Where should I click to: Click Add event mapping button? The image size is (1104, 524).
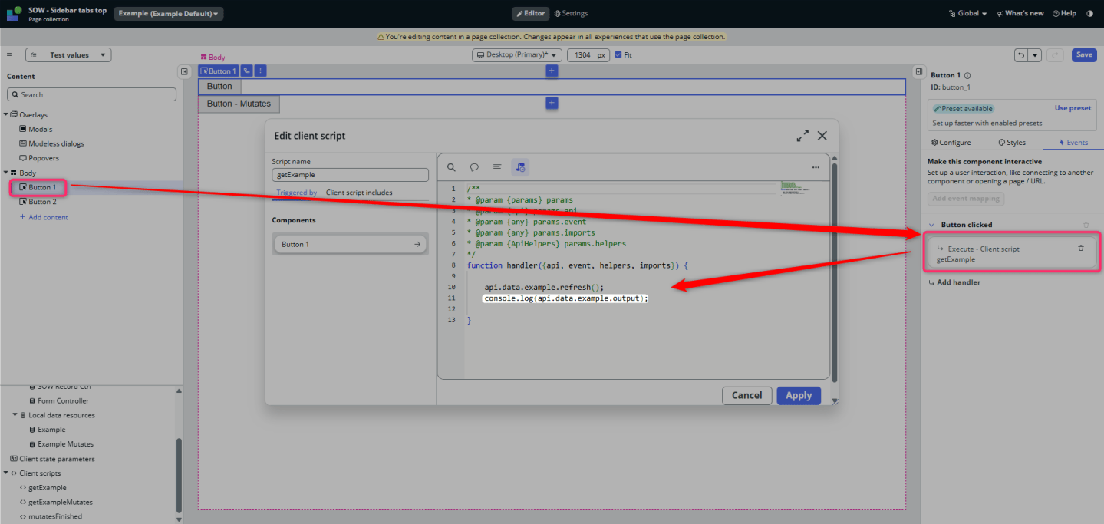click(x=966, y=199)
